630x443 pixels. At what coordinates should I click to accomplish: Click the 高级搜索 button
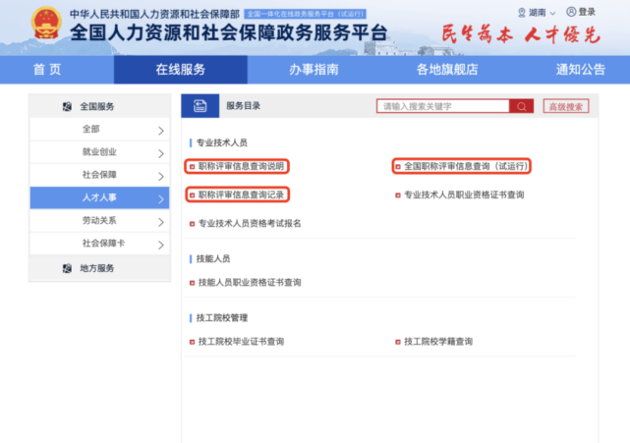565,106
